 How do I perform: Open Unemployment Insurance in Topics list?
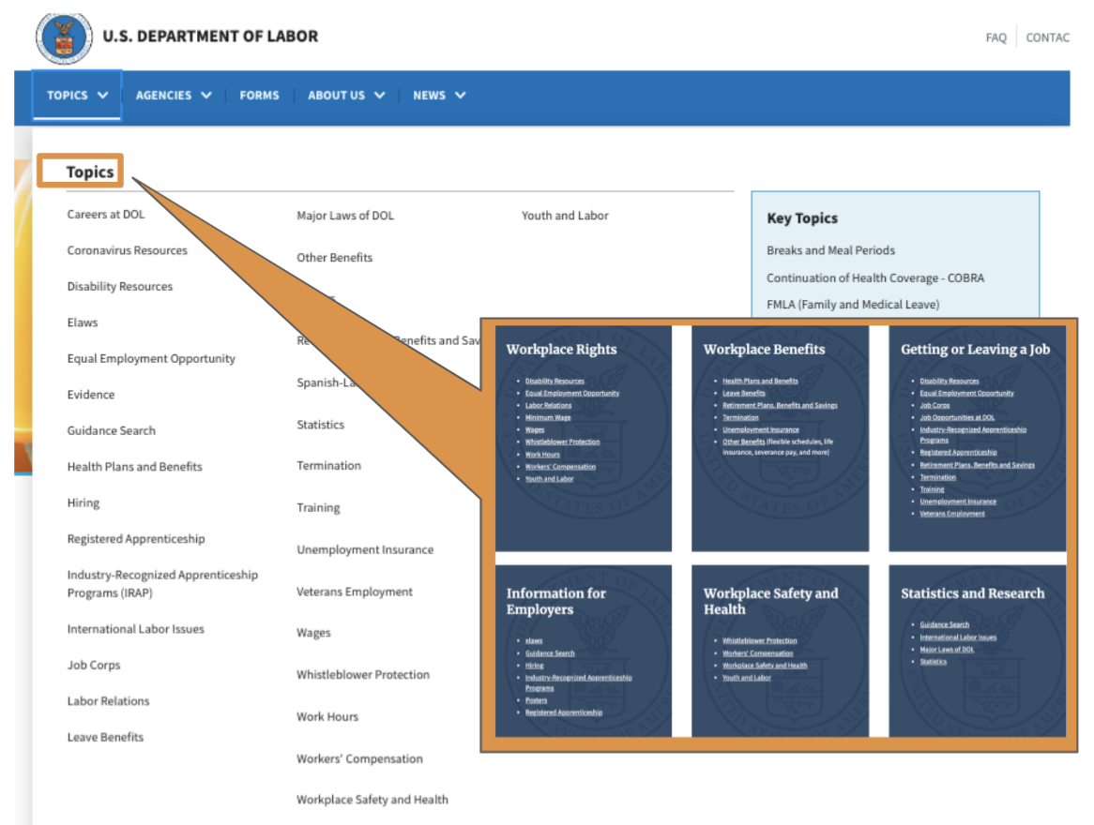(x=365, y=549)
